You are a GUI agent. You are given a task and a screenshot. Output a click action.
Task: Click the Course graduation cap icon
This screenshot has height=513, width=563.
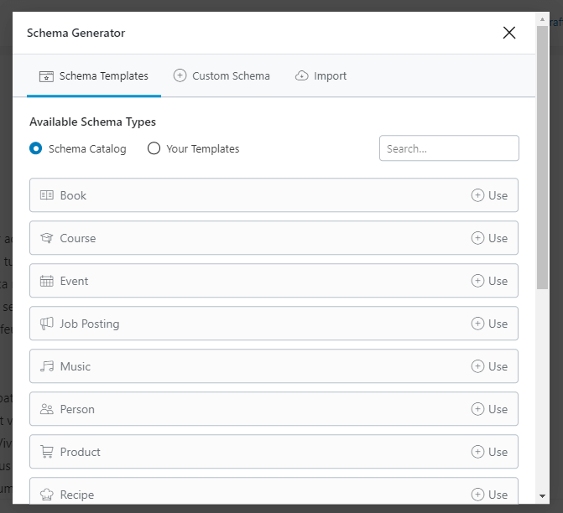47,238
